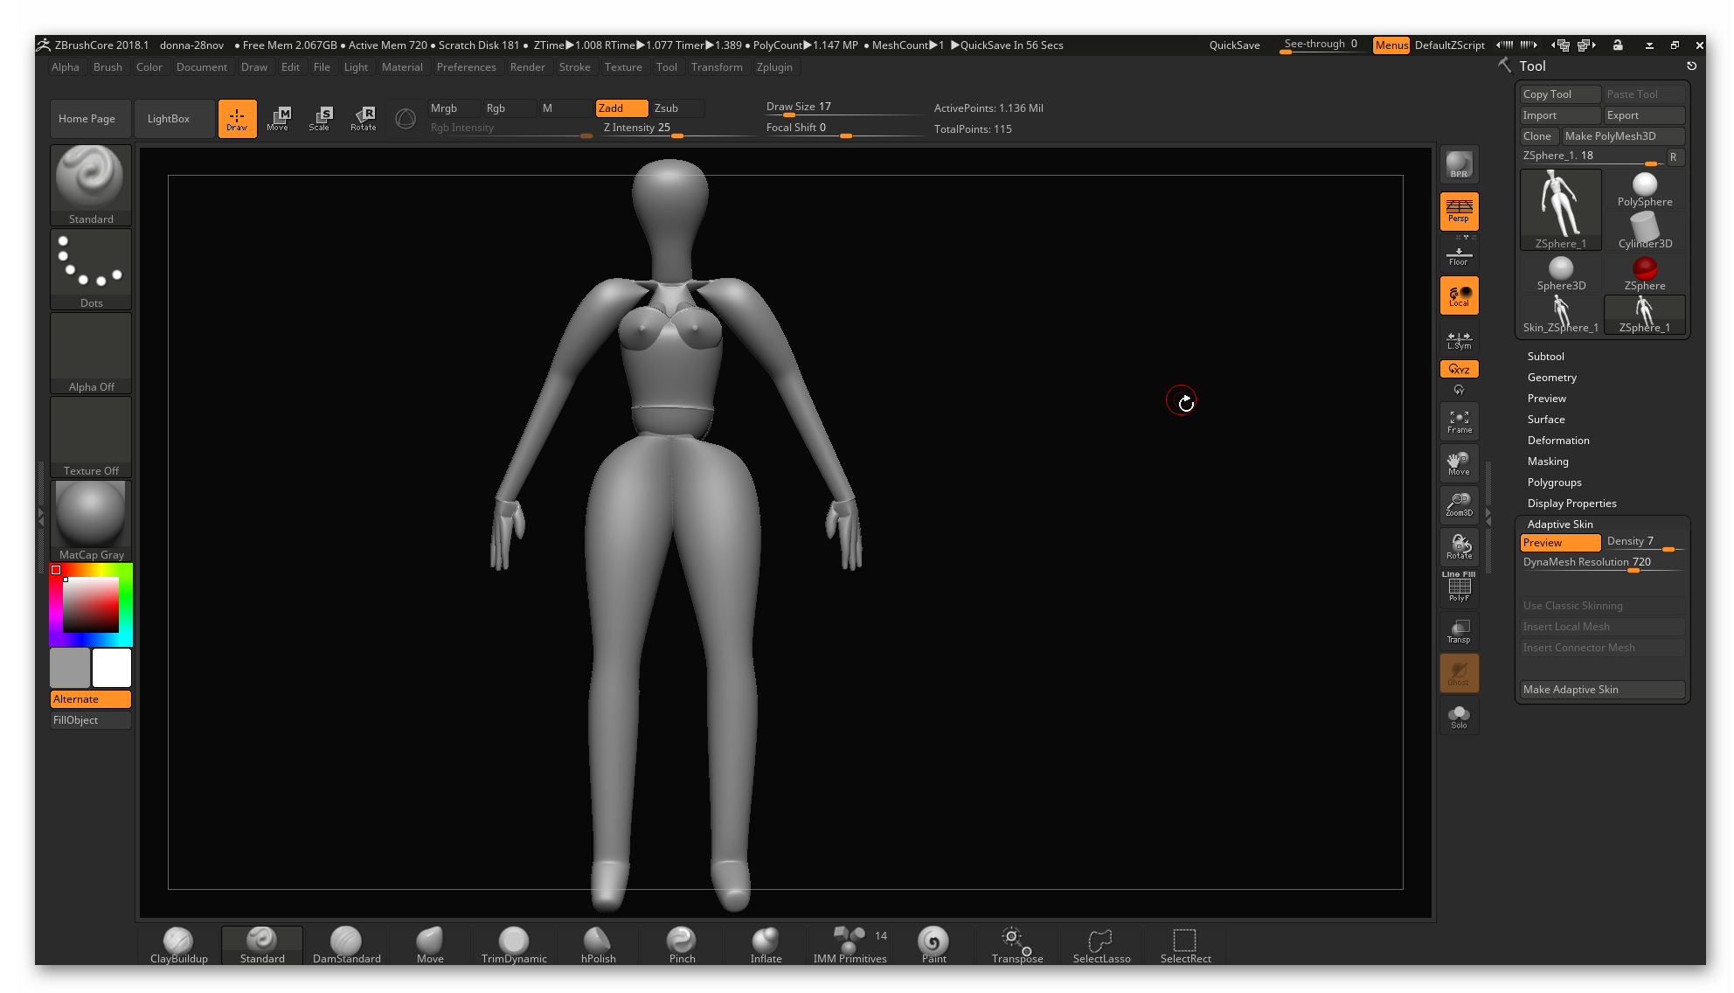Viewport: 1734px width, 993px height.
Task: Click the BPR render icon
Action: 1459,164
